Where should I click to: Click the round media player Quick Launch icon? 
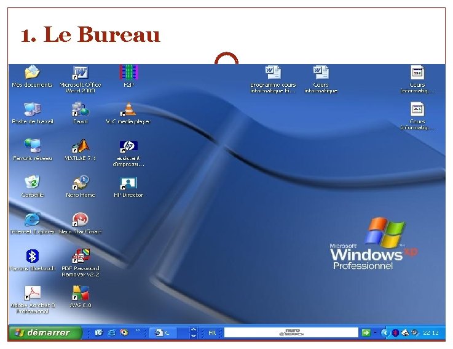124,333
